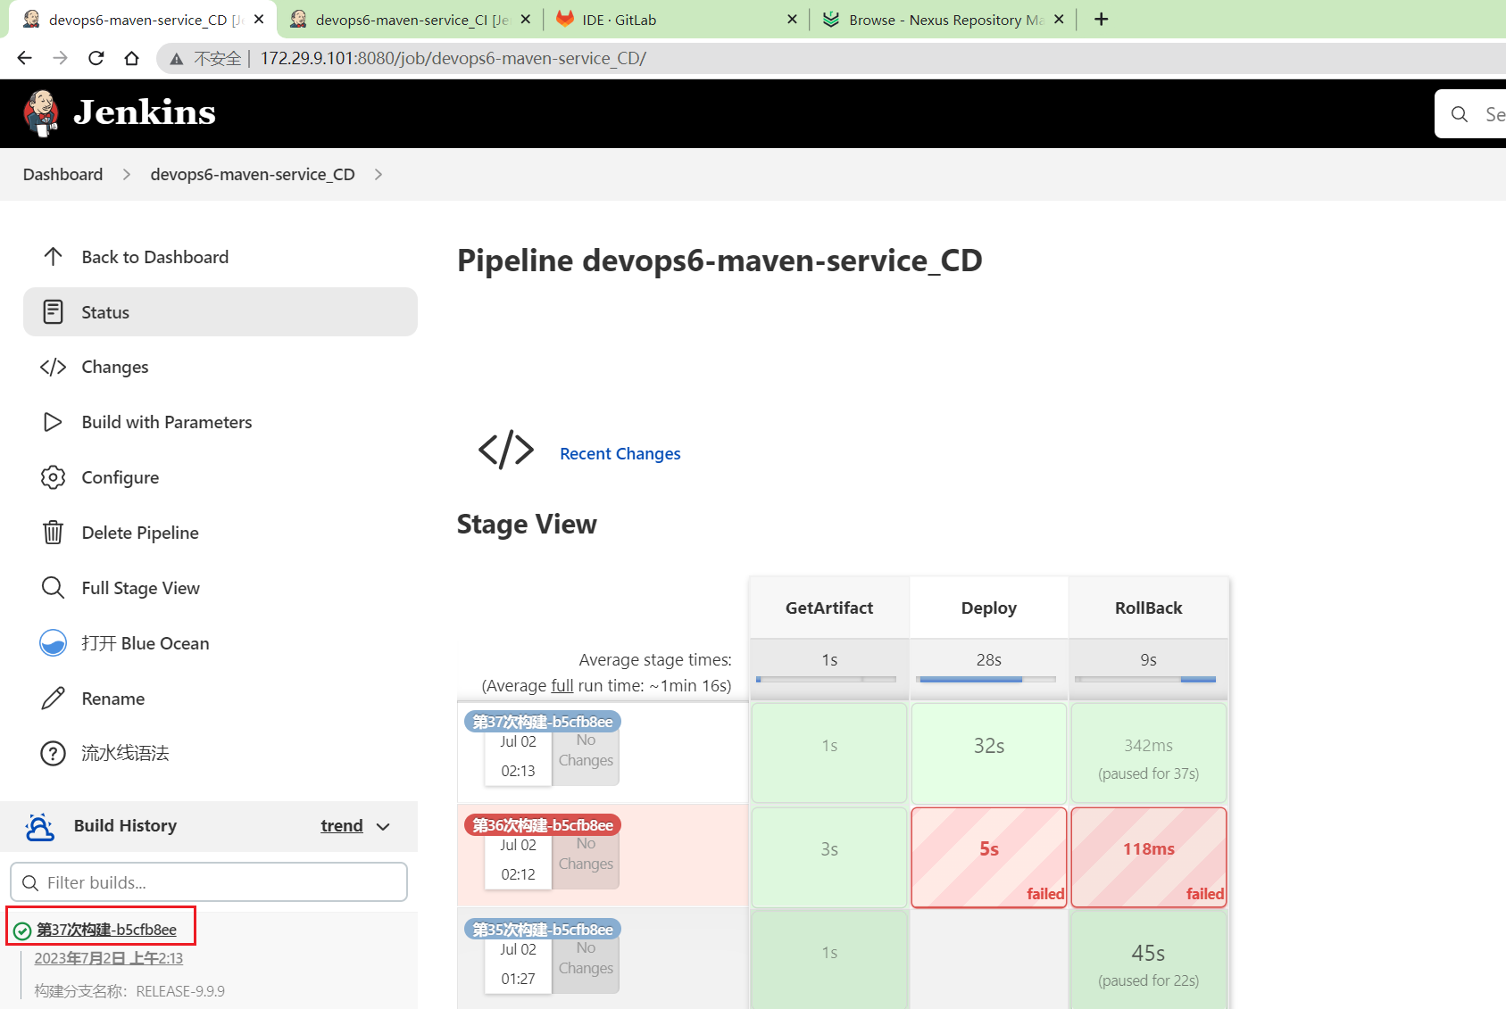Click the play icon for Build with Parameters

pos(53,422)
